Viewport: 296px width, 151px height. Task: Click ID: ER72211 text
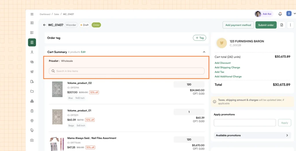coord(73,115)
